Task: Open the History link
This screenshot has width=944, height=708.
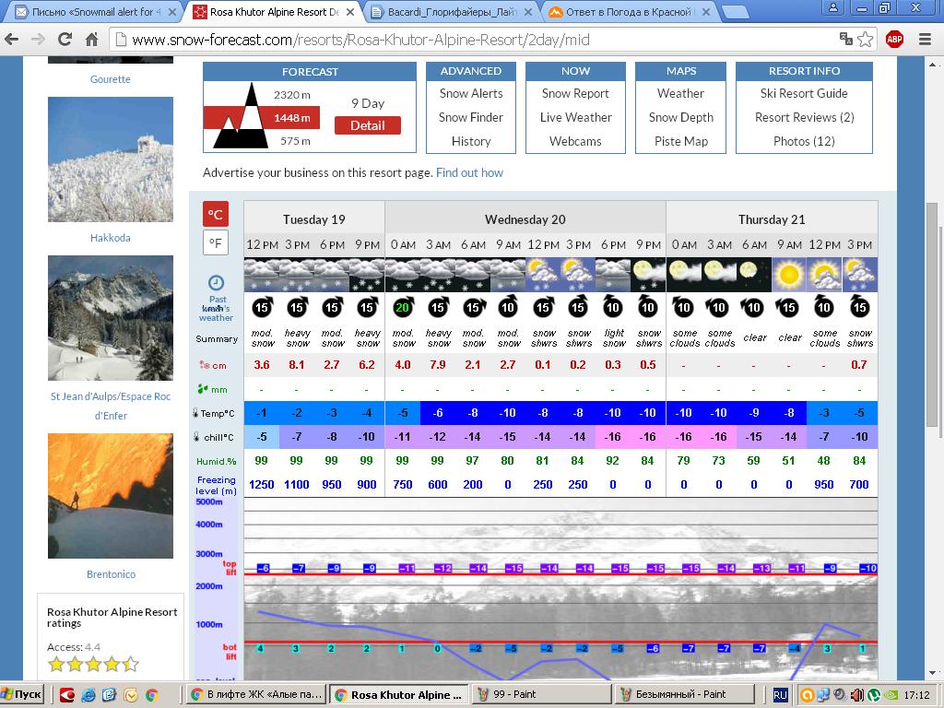Action: point(471,141)
